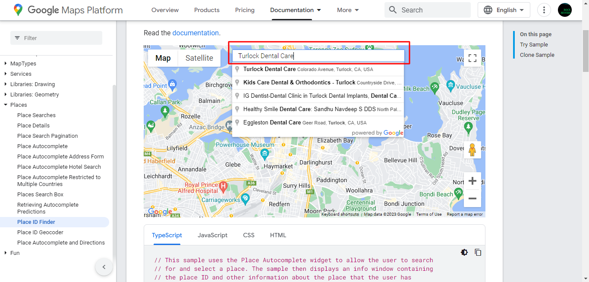Jump to Clone Sample section

pos(537,55)
